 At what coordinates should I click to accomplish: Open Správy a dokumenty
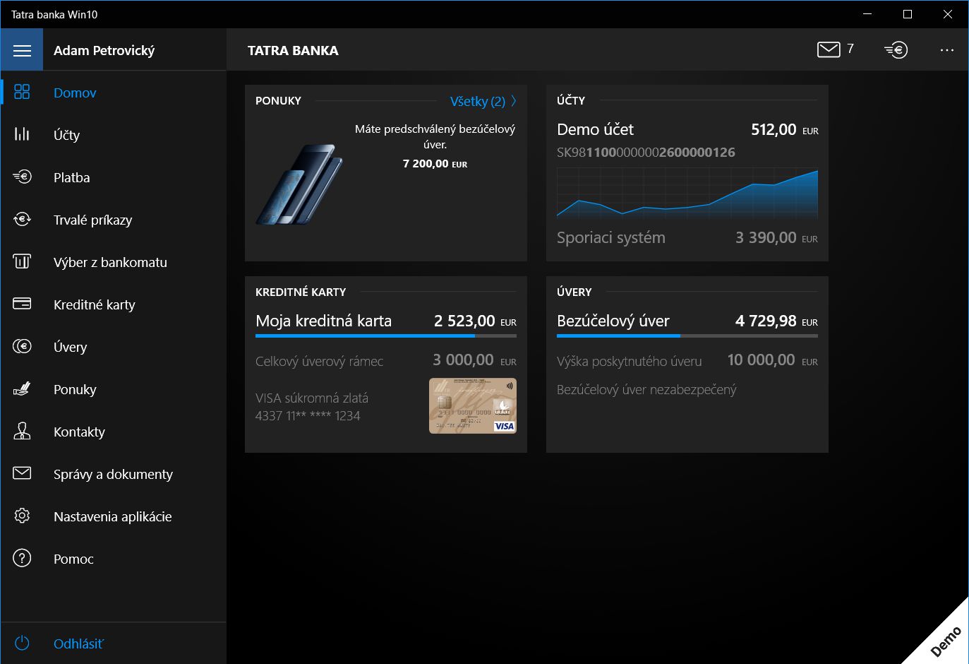113,474
